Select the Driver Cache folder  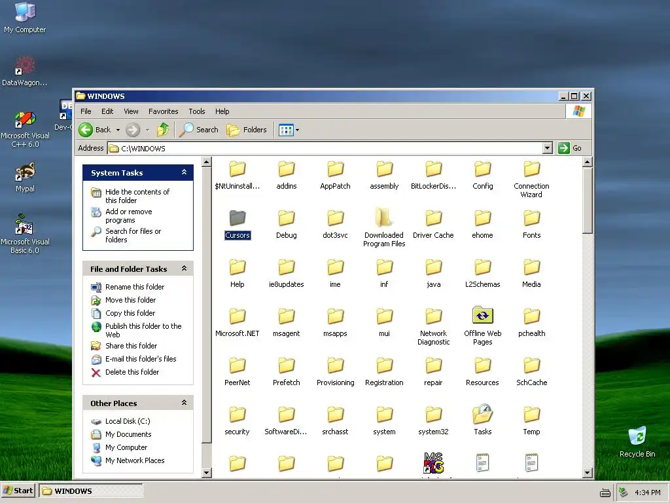(x=433, y=225)
